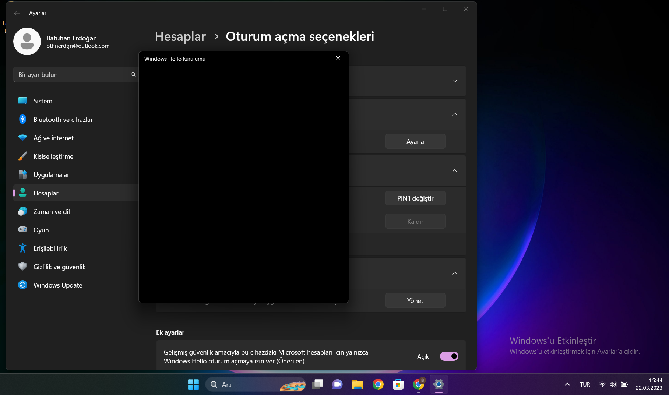This screenshot has height=395, width=669.
Task: Go to Ağ ve internet settings
Action: [75, 138]
